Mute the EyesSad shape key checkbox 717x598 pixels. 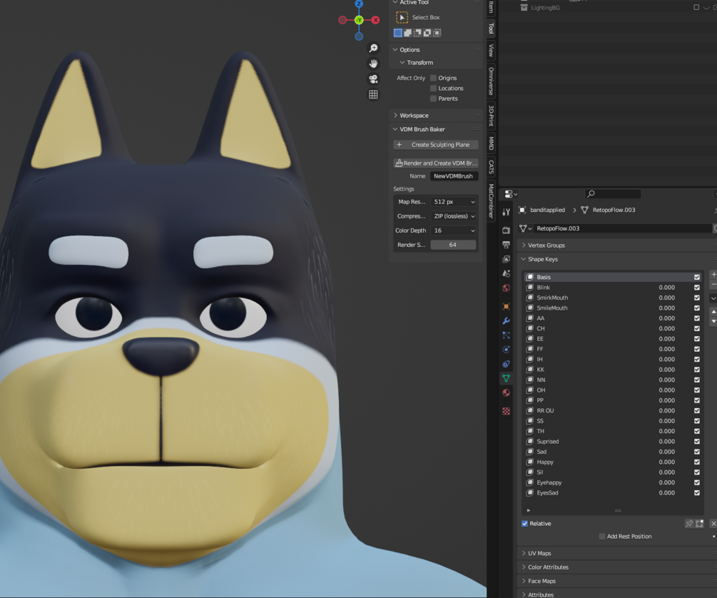pyautogui.click(x=697, y=493)
